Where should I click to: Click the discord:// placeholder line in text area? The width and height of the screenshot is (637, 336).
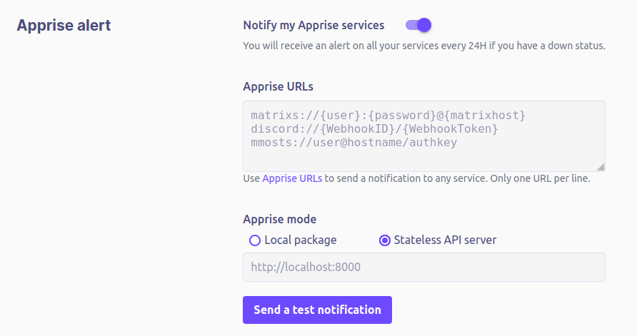click(374, 129)
